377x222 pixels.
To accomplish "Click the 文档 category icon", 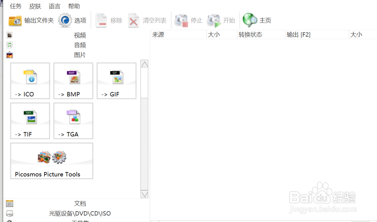I will [9, 204].
